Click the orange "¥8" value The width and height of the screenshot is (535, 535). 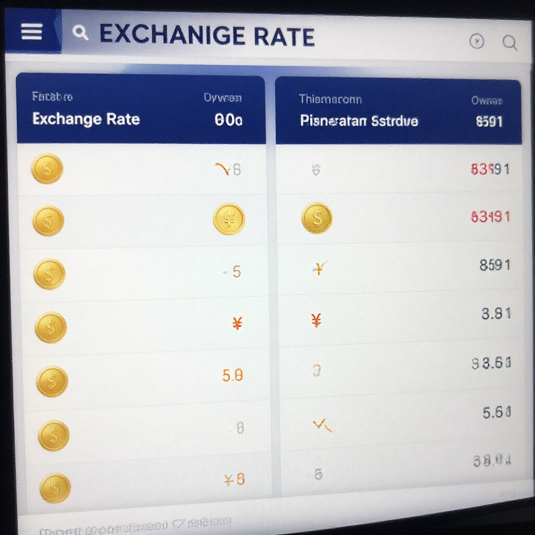tap(235, 480)
